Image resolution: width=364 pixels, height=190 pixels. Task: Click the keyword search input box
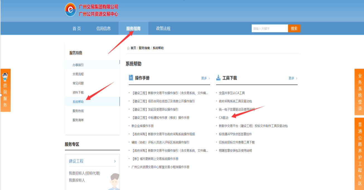click(269, 28)
